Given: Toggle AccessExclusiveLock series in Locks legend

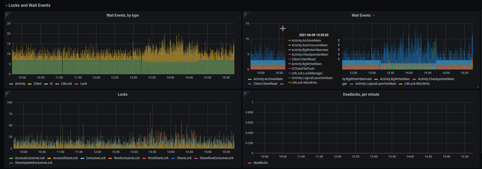Looking at the screenshot, I should 30,158.
